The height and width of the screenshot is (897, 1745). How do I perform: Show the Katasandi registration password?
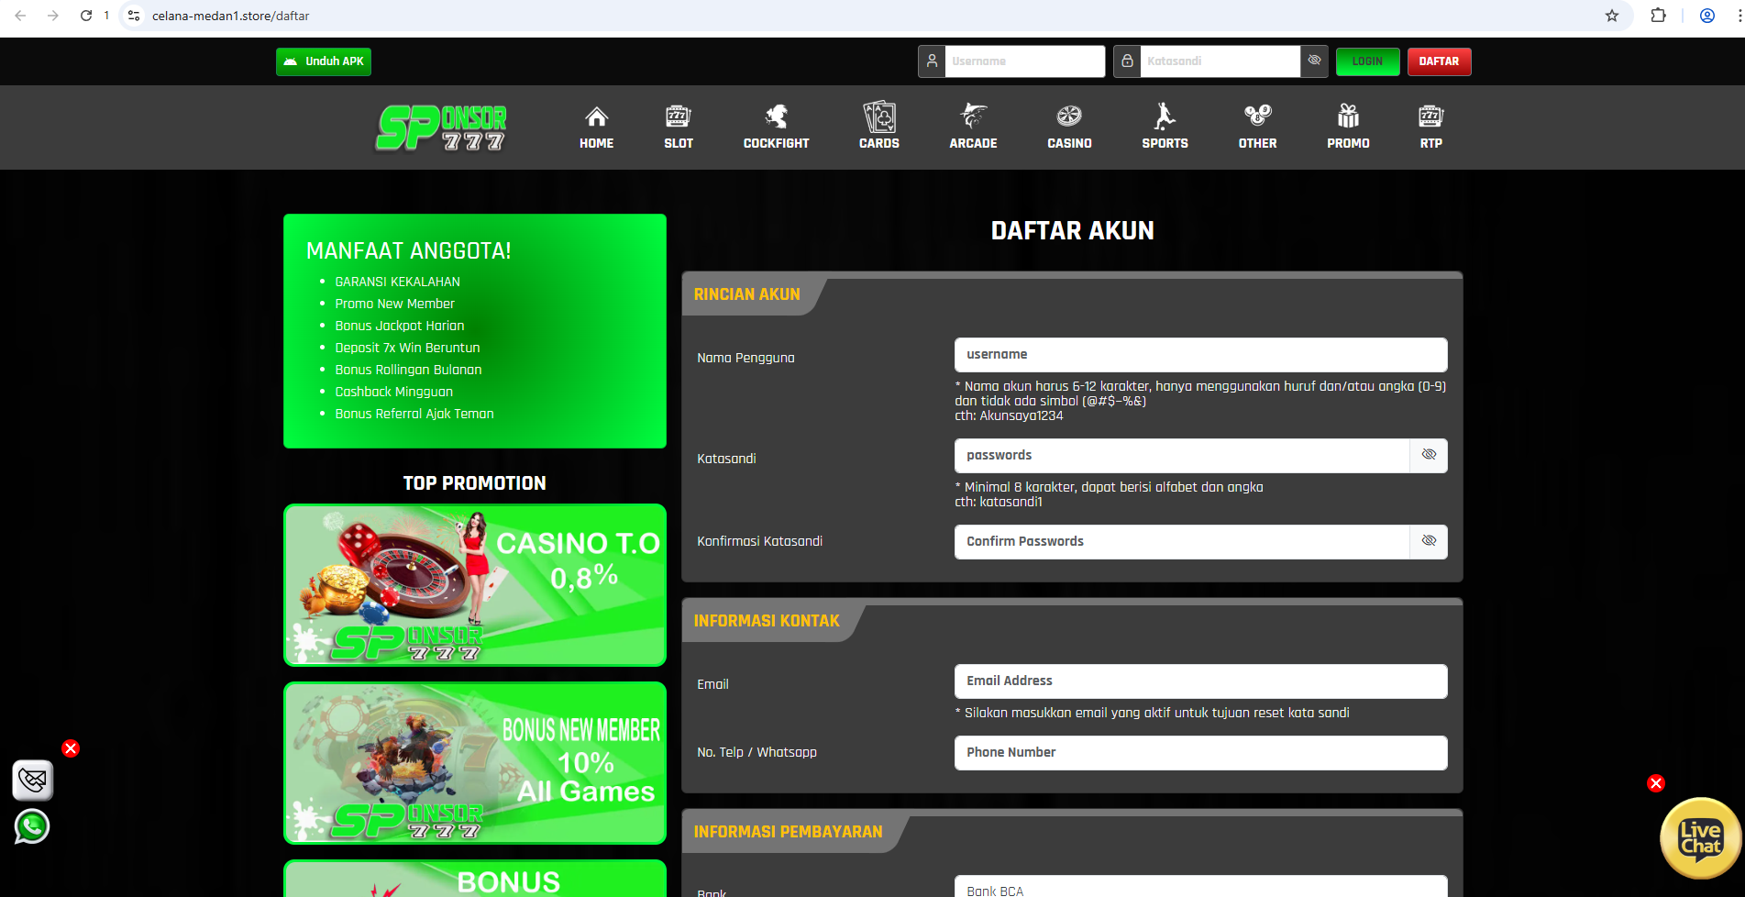click(x=1429, y=455)
